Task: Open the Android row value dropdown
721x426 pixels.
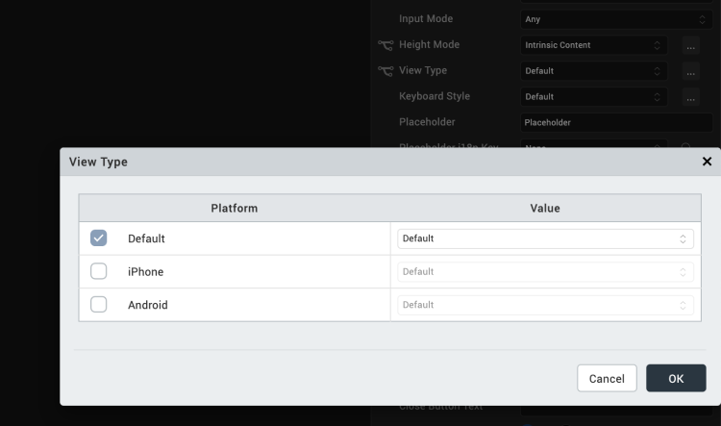Action: 545,305
